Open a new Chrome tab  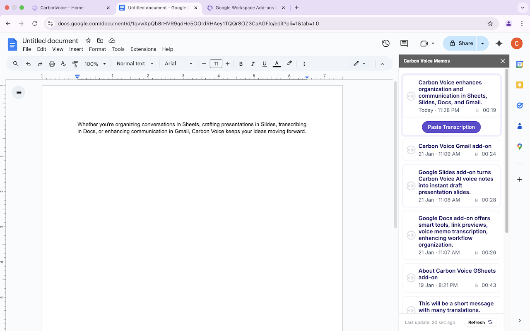[296, 7]
